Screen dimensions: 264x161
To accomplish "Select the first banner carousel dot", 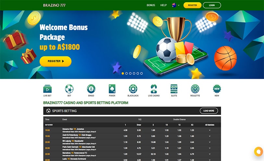I will click(x=123, y=73).
